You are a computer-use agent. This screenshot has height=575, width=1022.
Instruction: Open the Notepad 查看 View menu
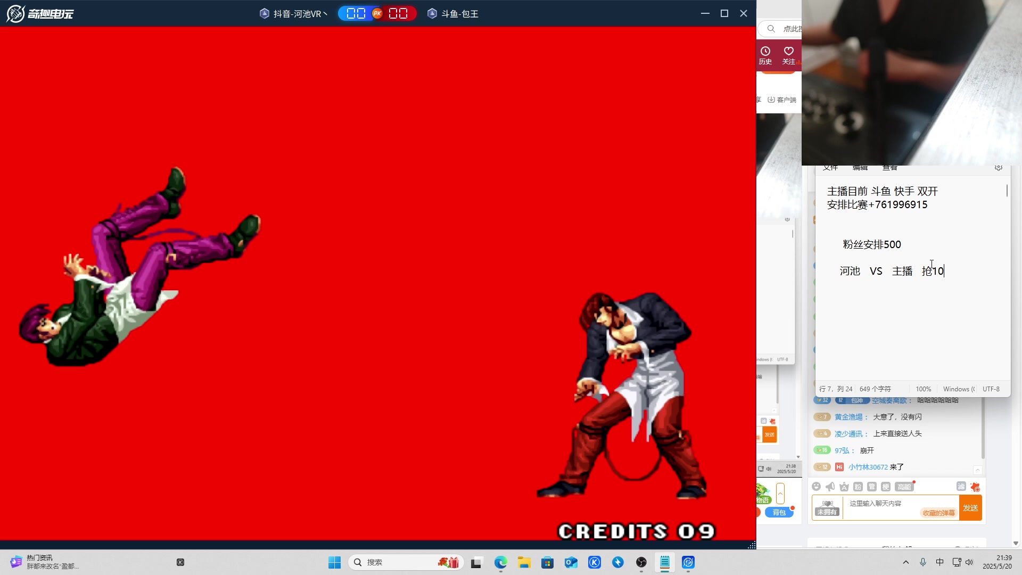[890, 168]
